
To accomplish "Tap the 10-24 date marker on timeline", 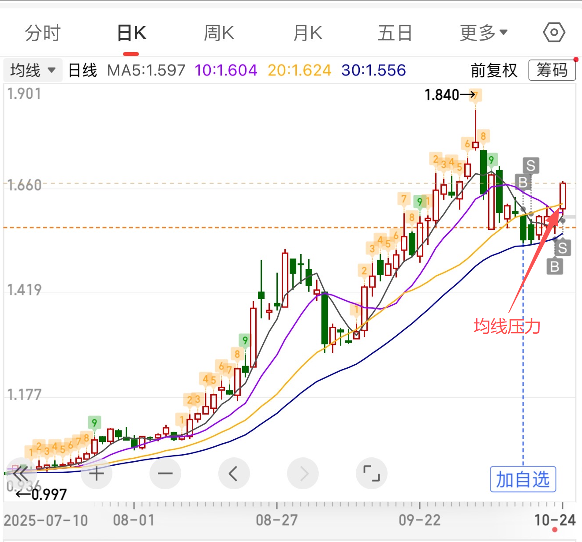I will click(555, 520).
